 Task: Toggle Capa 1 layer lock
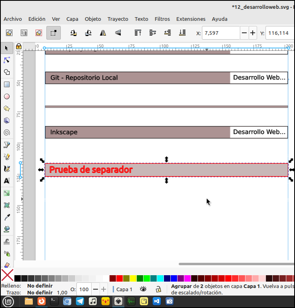click(158, 289)
